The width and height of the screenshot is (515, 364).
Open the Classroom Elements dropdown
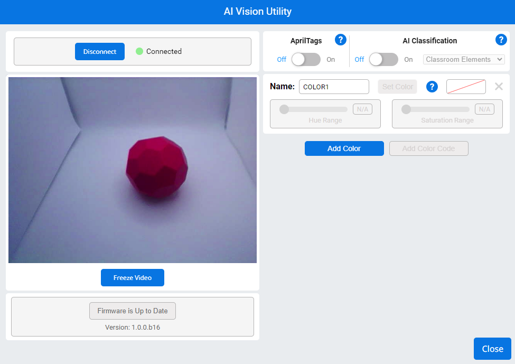coord(463,59)
